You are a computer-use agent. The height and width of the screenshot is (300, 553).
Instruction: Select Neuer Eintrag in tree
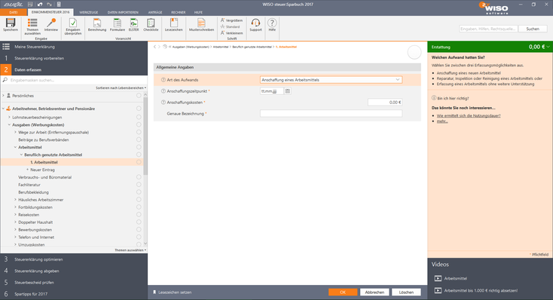tap(42, 170)
